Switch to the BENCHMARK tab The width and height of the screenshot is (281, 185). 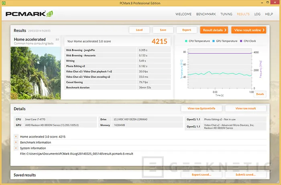[206, 14]
